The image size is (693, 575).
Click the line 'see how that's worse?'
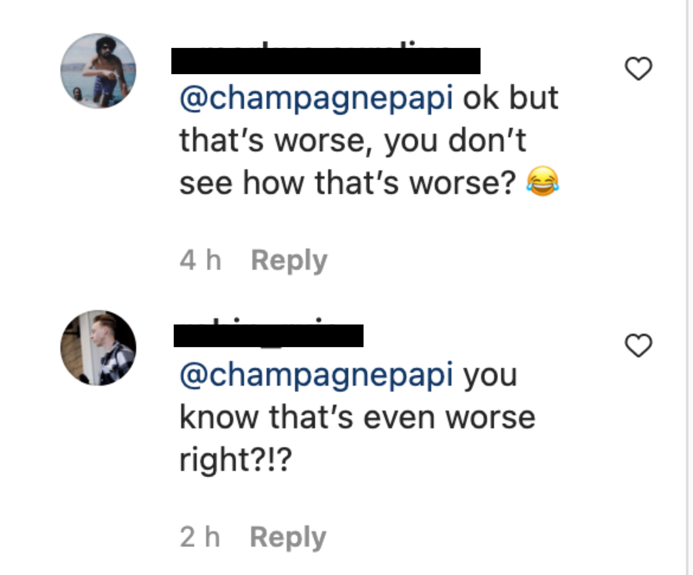click(347, 183)
